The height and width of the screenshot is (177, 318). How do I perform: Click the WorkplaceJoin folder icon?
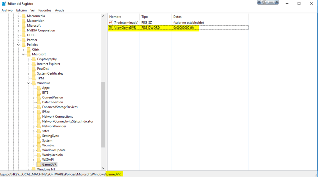[39, 155]
